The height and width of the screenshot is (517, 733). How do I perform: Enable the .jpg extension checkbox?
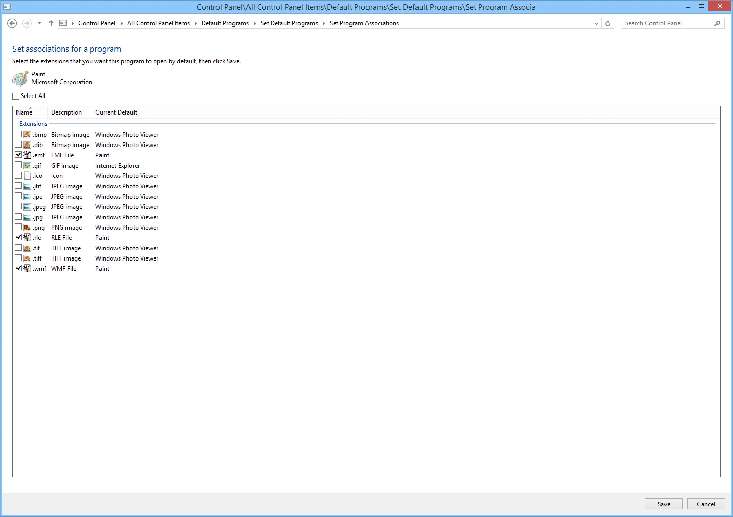19,217
